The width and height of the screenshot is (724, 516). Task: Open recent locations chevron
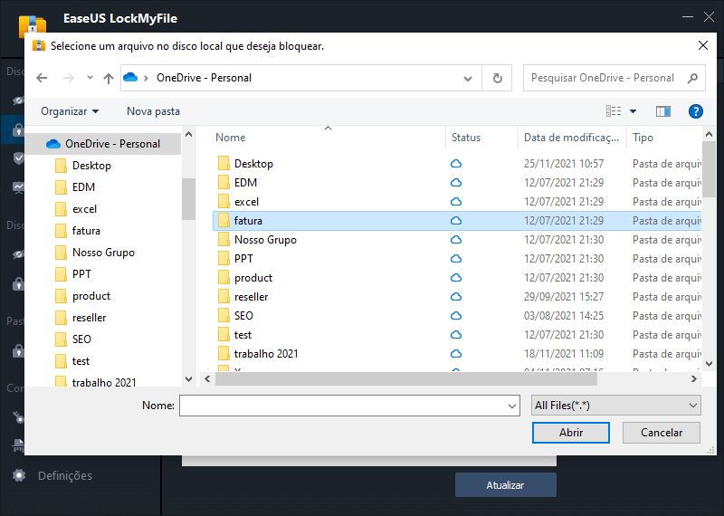(90, 78)
